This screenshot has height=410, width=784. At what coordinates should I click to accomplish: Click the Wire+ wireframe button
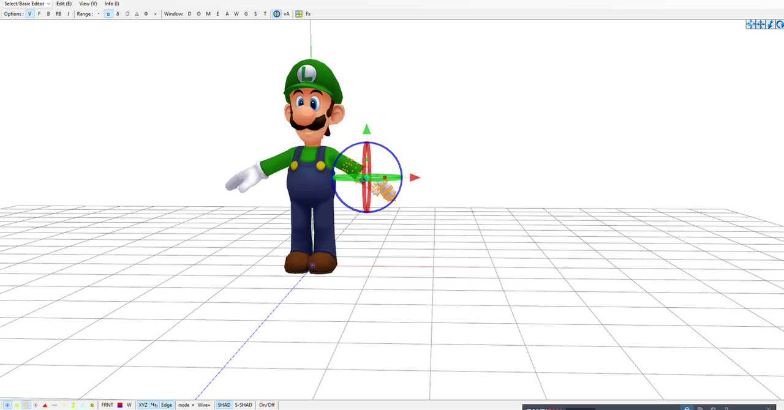click(204, 405)
